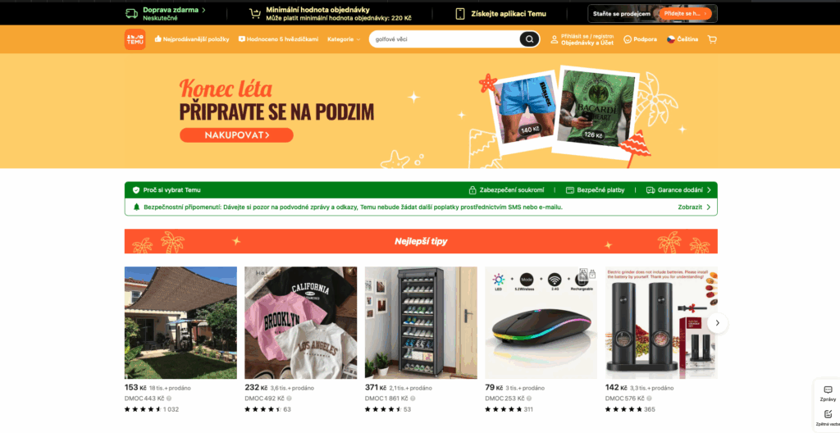Viewport: 840px width, 433px height.
Task: Click the search magnifier button
Action: pos(529,39)
